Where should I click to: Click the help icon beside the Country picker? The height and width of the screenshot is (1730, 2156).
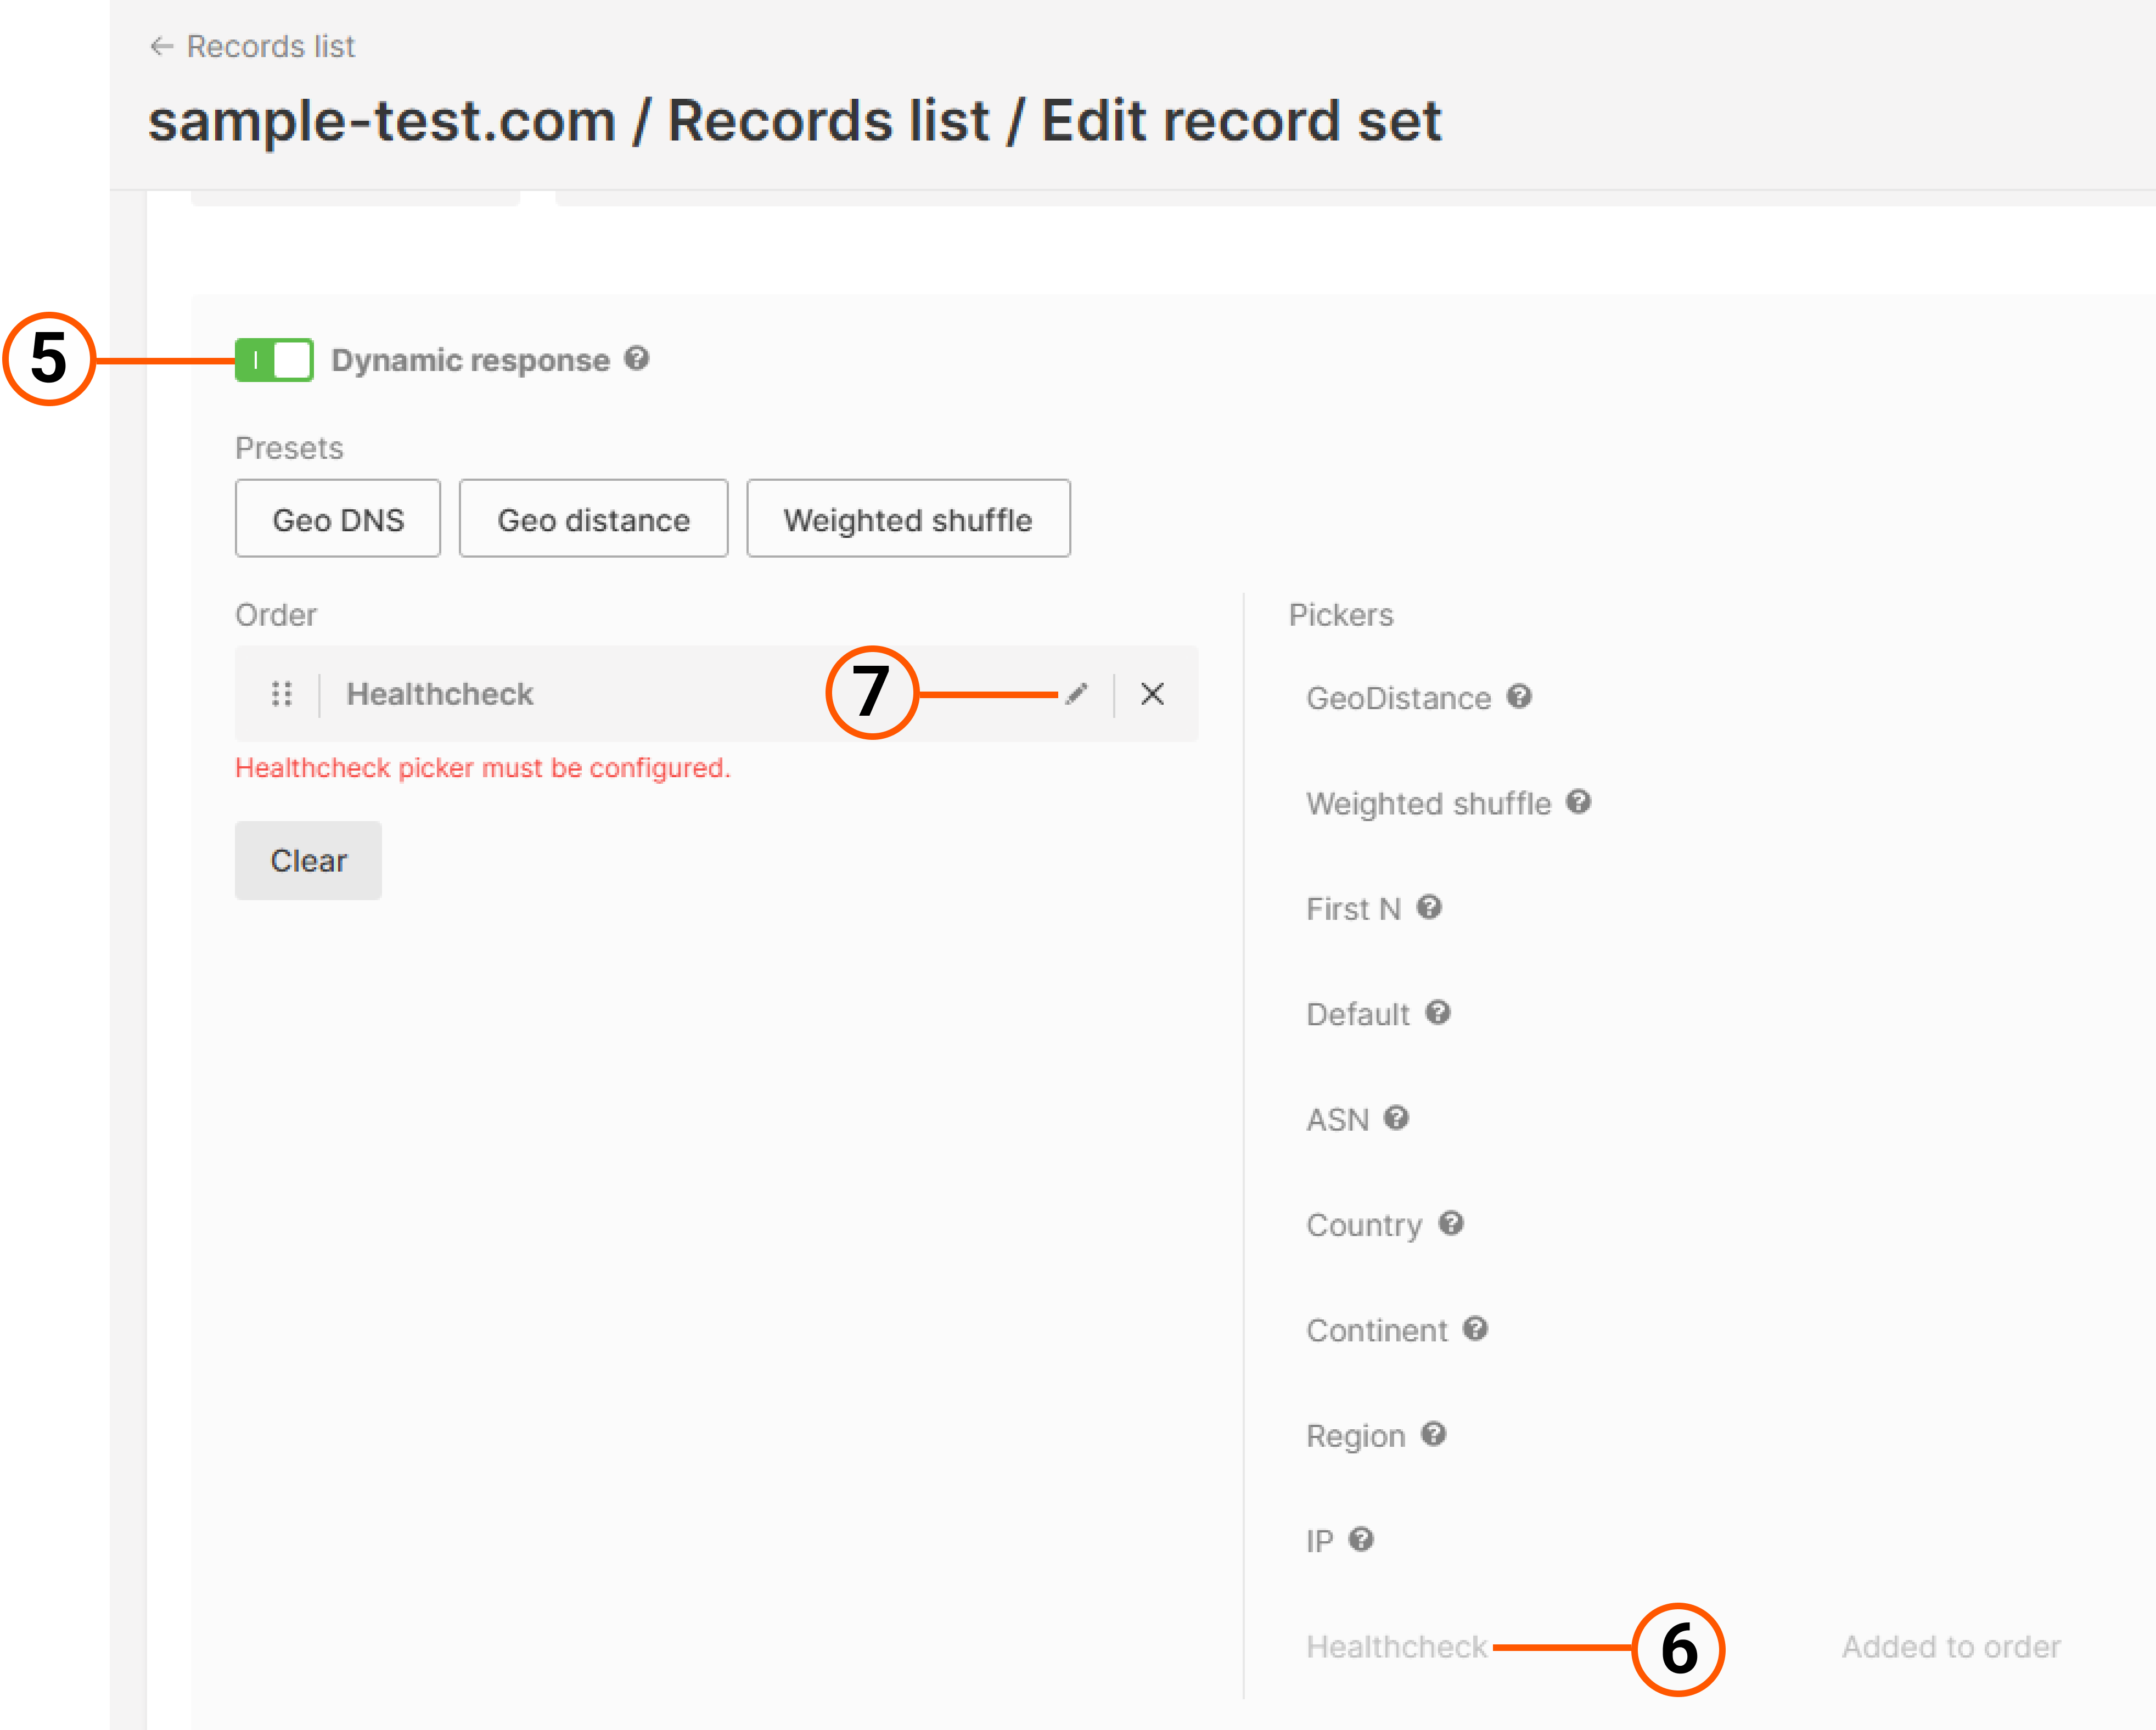point(1452,1223)
